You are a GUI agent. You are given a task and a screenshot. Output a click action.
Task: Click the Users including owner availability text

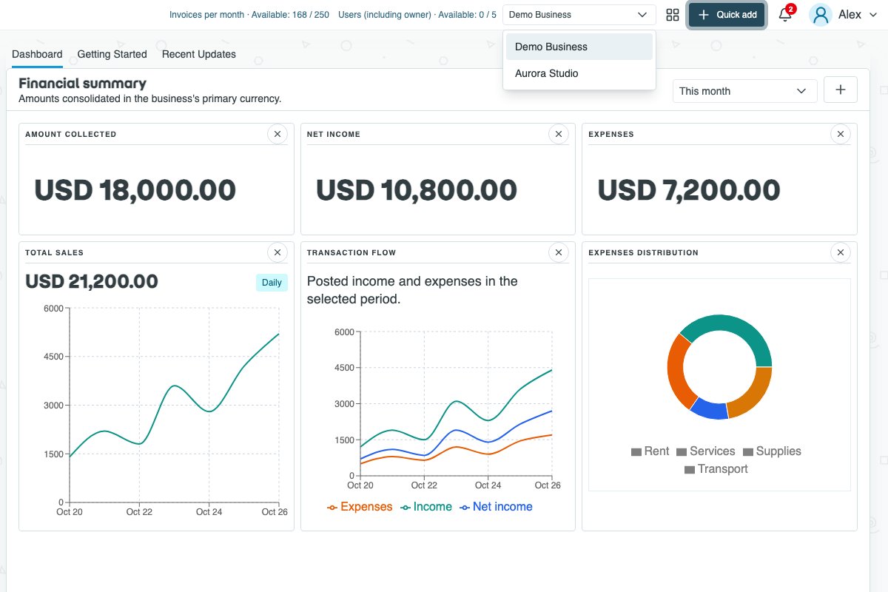[x=417, y=15]
